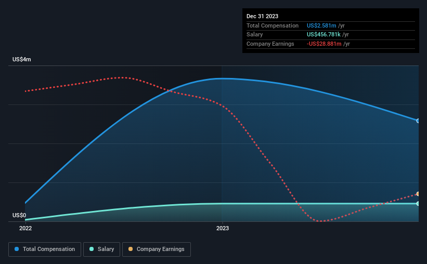Click the Total Compensation endpoint marker
The width and height of the screenshot is (427, 264).
point(418,121)
